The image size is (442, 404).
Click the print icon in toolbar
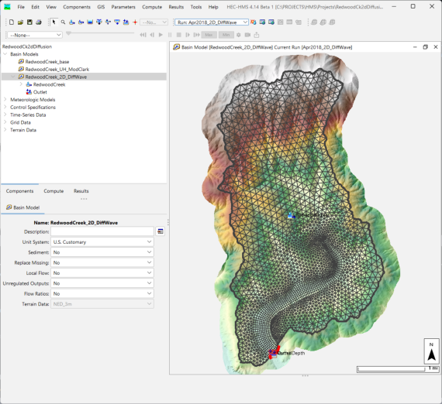click(x=39, y=22)
